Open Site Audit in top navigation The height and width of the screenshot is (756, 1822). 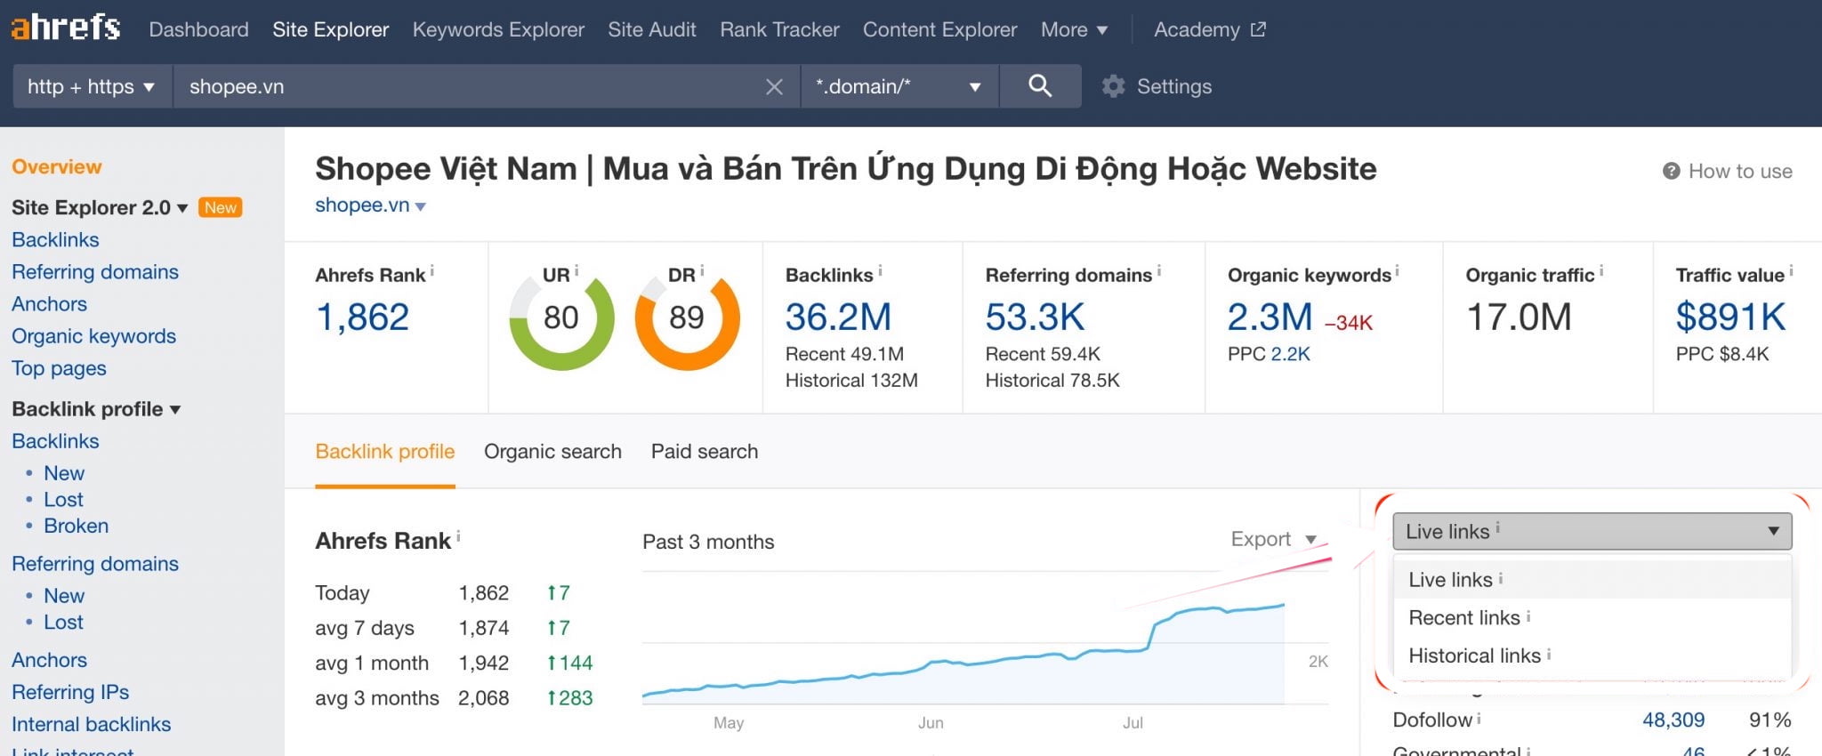(652, 29)
